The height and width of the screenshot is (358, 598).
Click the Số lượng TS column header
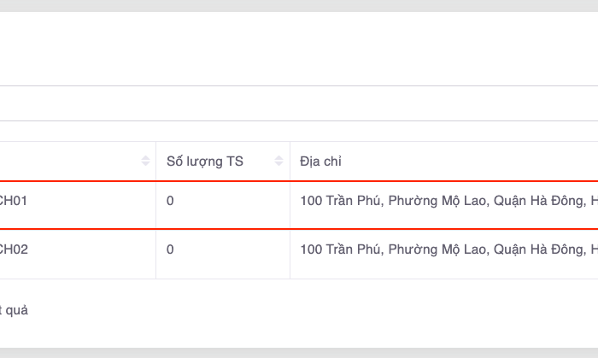pyautogui.click(x=205, y=161)
